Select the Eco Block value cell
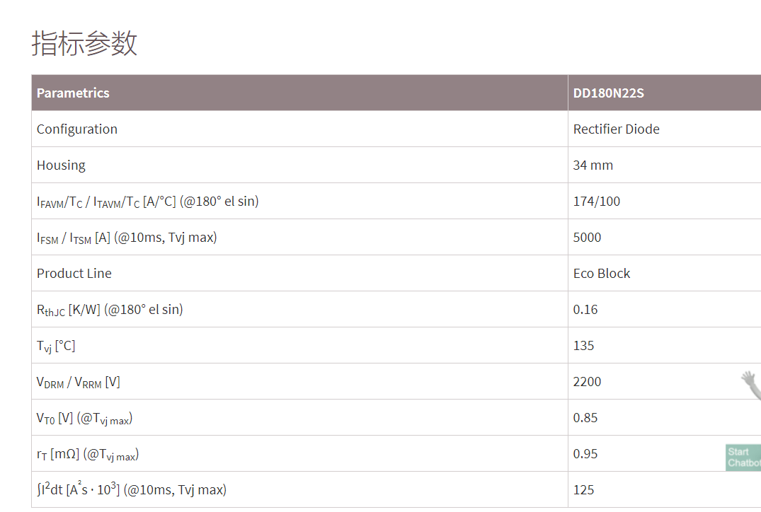This screenshot has height=512, width=761. [x=601, y=273]
